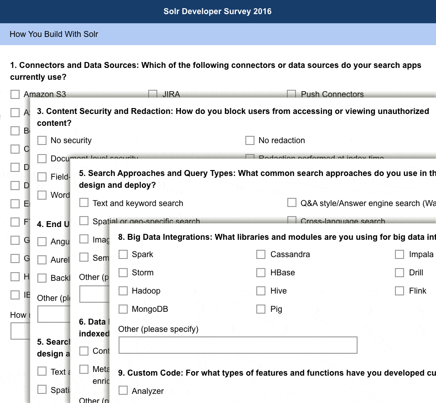
Task: Enable the Storm option
Action: (123, 273)
